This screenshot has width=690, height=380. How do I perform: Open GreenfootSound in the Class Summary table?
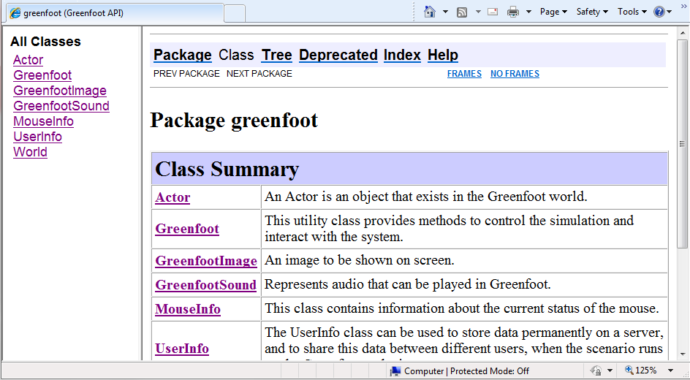click(x=205, y=285)
